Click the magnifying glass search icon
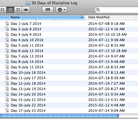Screen dimensions: 138x119 98,10
